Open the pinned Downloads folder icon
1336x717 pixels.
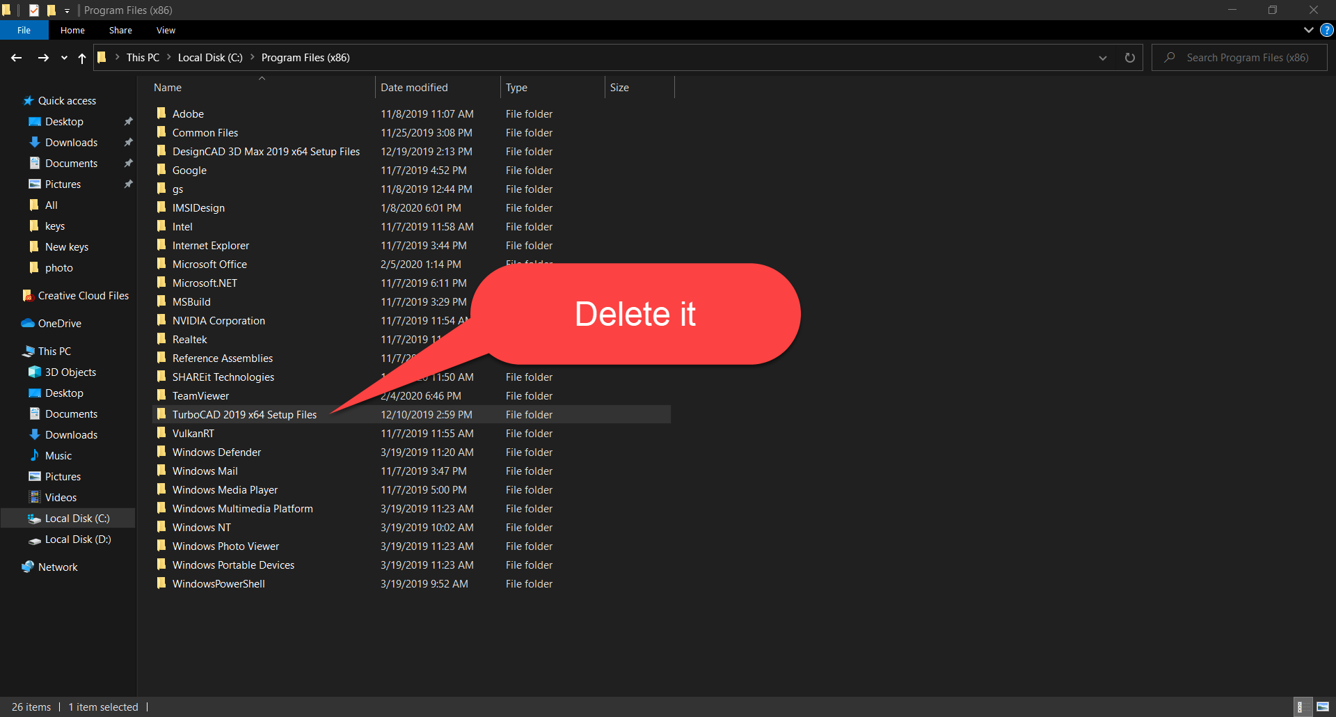pos(34,142)
